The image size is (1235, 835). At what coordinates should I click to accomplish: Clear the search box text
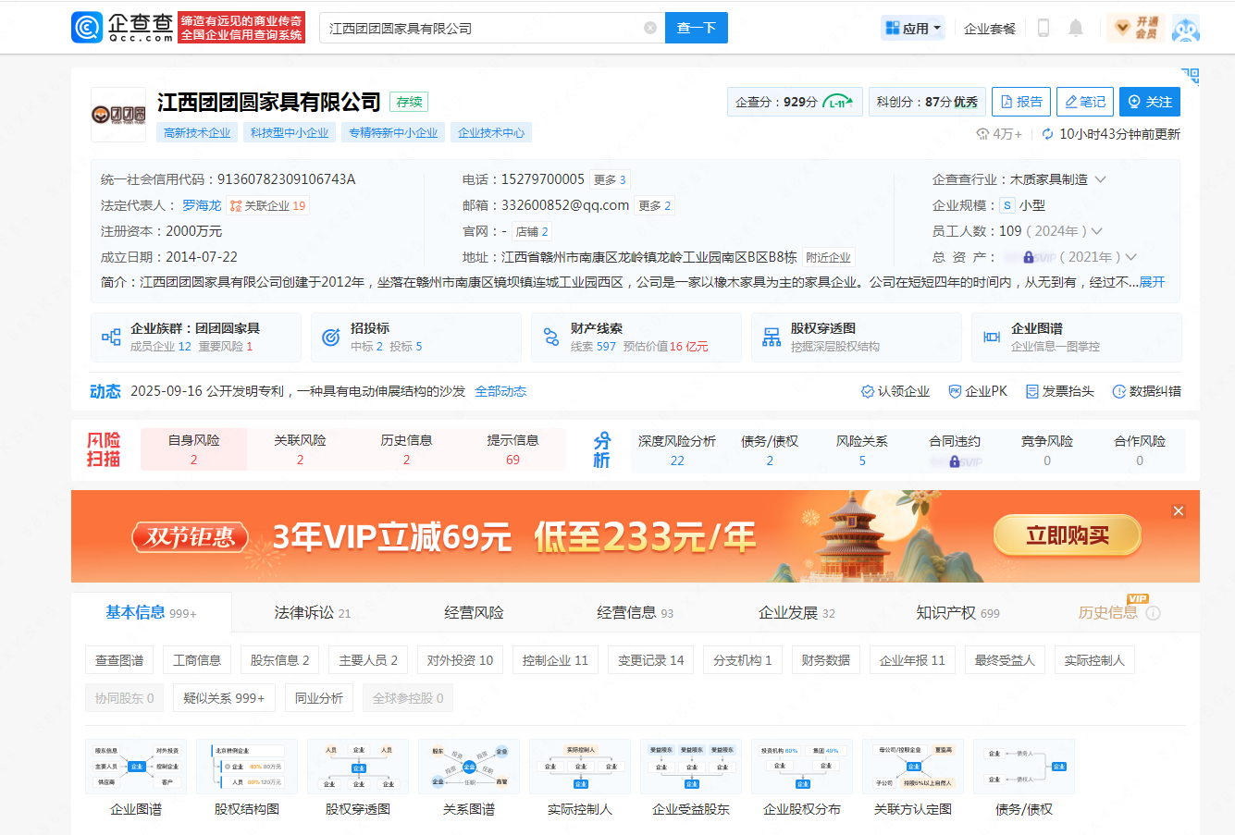tap(649, 28)
